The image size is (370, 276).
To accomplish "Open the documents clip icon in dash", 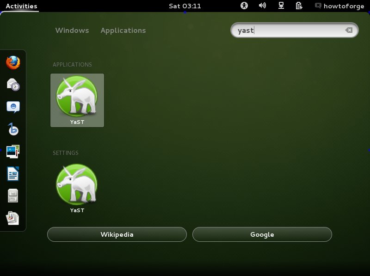I will pos(12,218).
